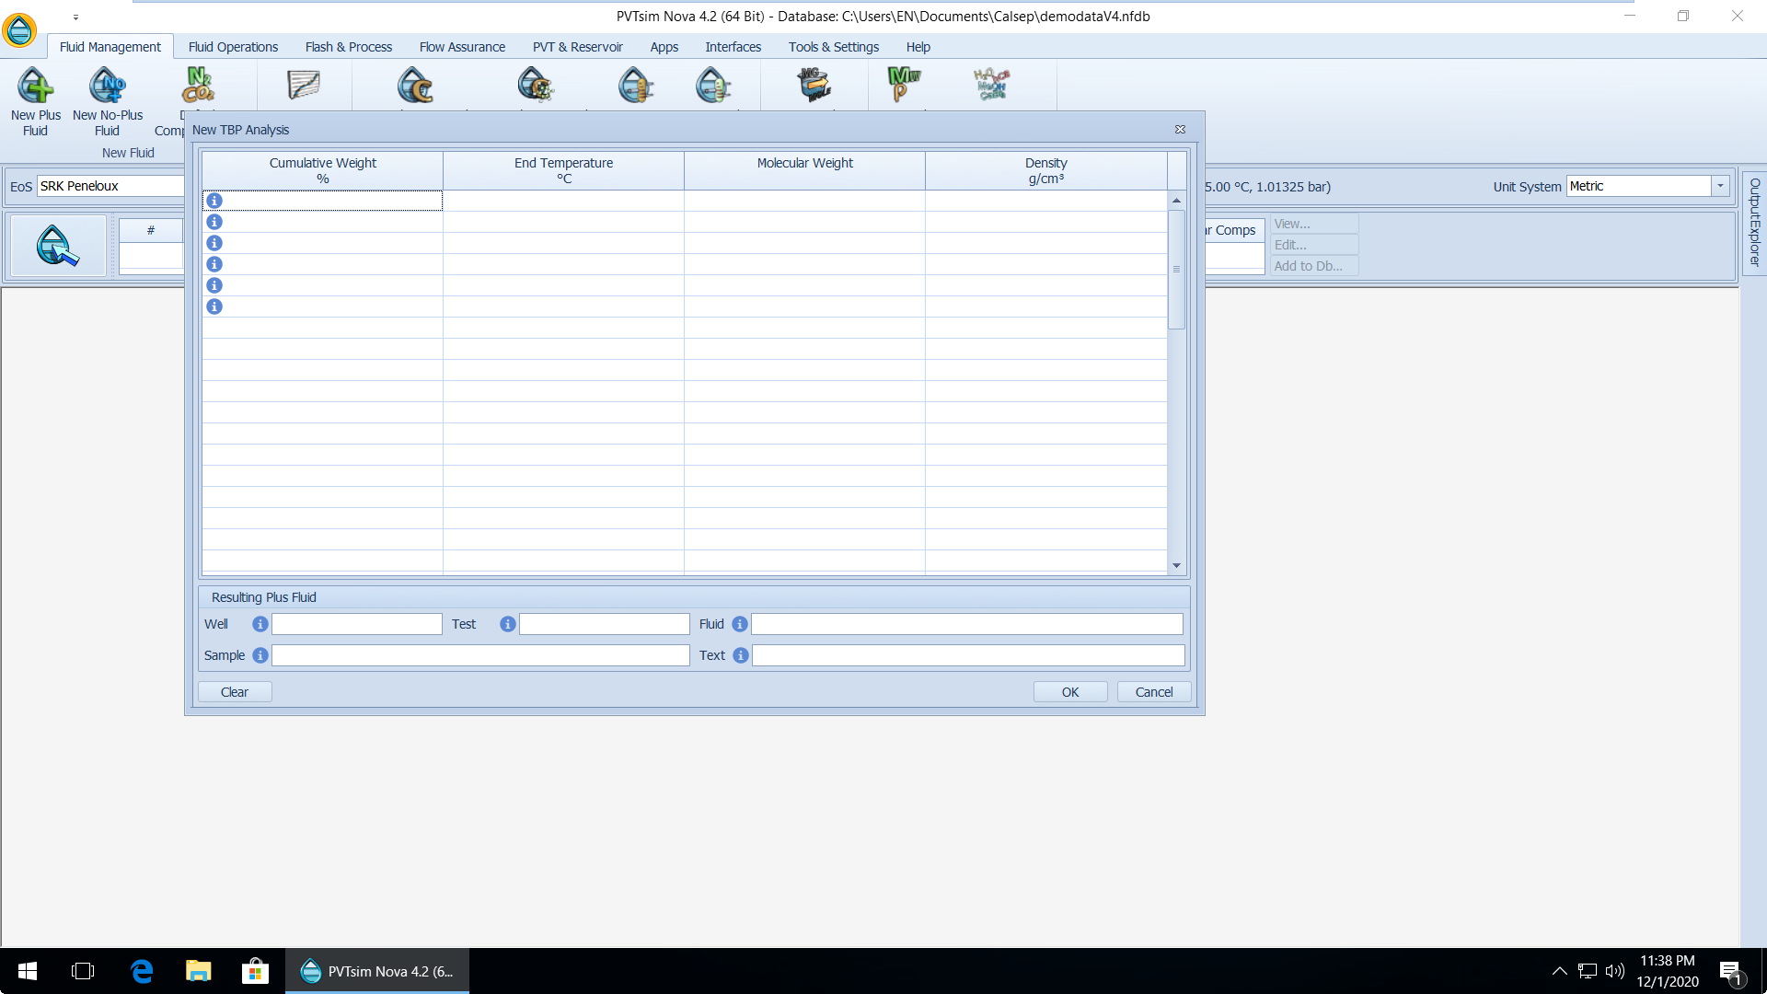
Task: Click the drop with gear ribbon icon
Action: [x=536, y=85]
